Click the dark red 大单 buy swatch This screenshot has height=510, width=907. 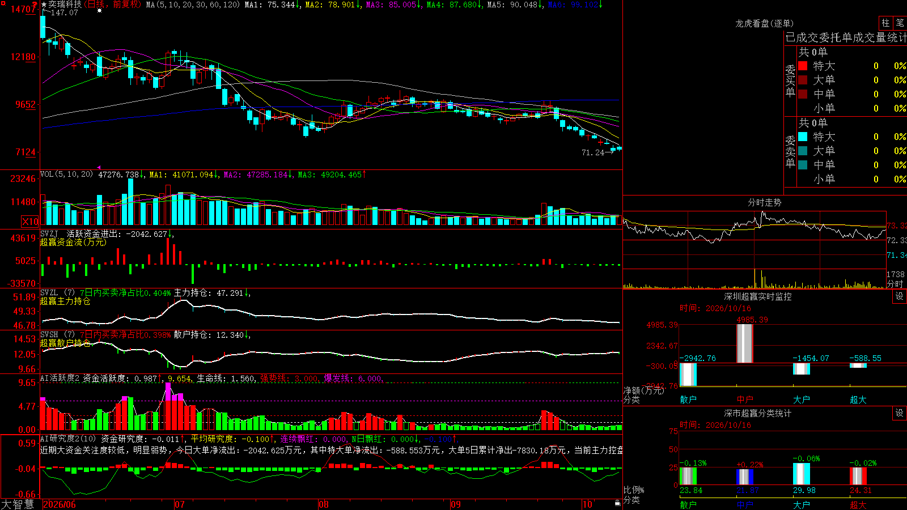click(x=803, y=80)
